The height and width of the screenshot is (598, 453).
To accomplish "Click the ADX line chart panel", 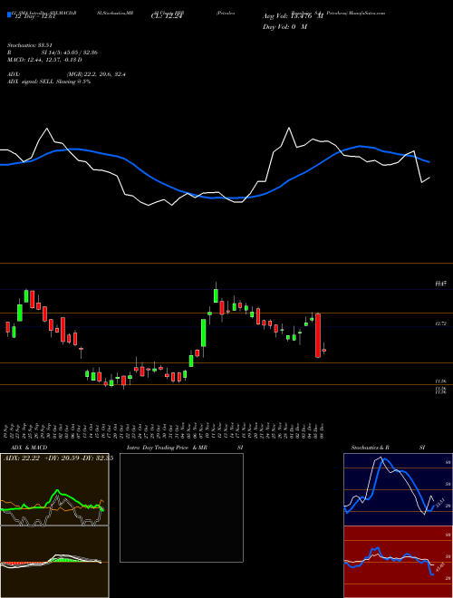I will tap(54, 489).
